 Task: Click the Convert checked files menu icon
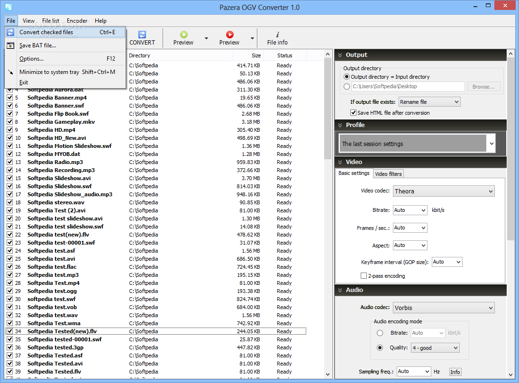10,32
